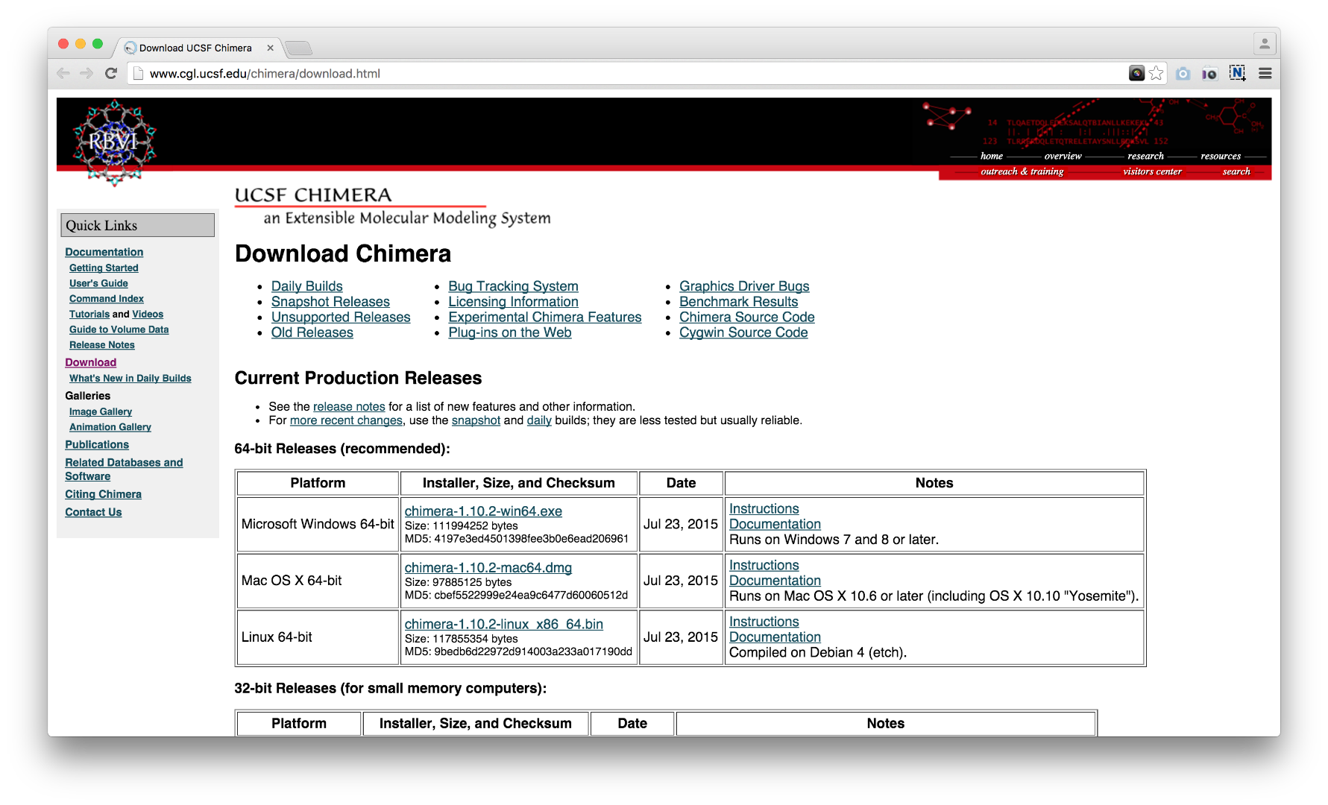Open the inline snapshot link

pos(476,420)
